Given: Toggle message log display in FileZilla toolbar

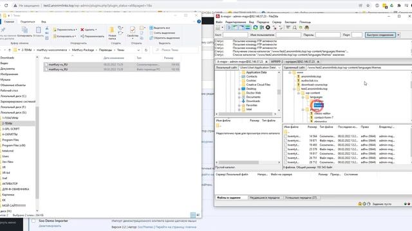Looking at the screenshot, I should pos(229,28).
